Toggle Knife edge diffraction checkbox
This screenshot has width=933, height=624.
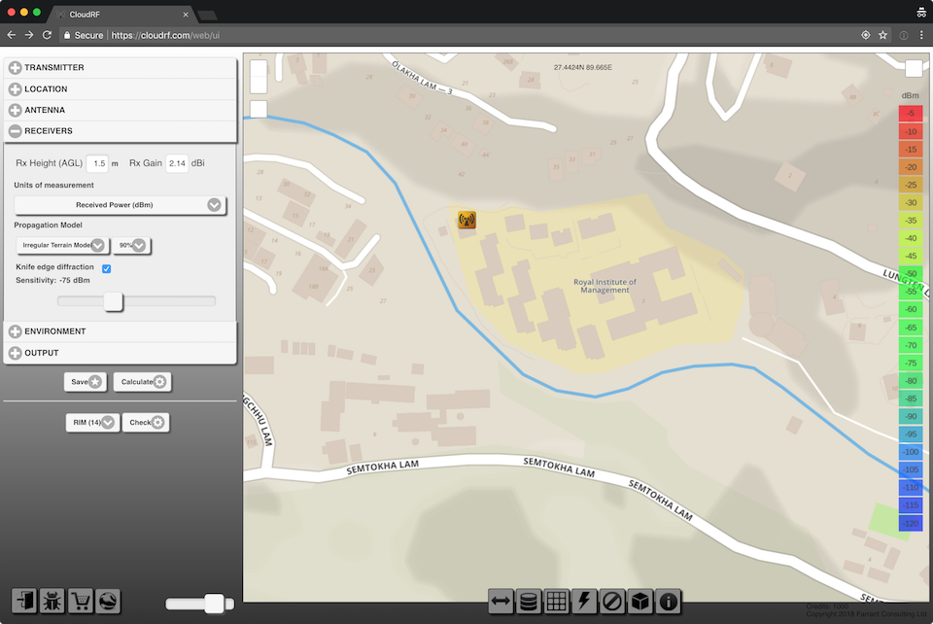[x=107, y=267]
